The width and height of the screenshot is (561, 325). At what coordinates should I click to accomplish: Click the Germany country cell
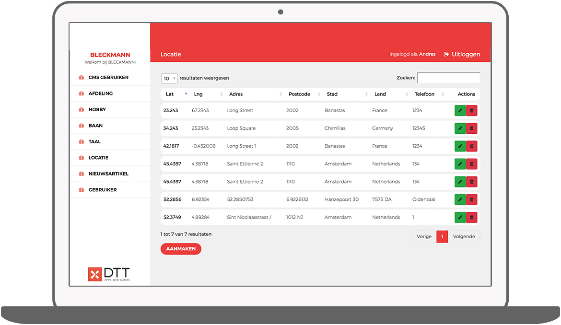[x=383, y=128]
